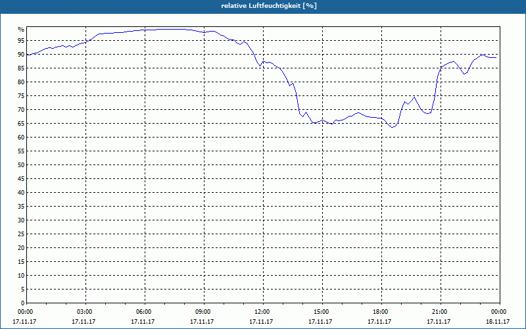This screenshot has height=329, width=526.
Task: Click the y-axis value 25
Action: coord(21,234)
